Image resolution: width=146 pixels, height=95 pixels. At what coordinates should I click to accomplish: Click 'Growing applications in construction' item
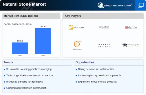(26, 88)
